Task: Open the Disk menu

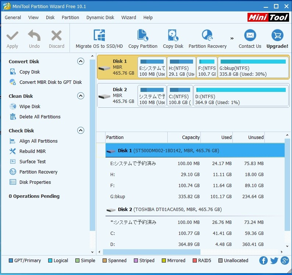Action: click(50, 18)
